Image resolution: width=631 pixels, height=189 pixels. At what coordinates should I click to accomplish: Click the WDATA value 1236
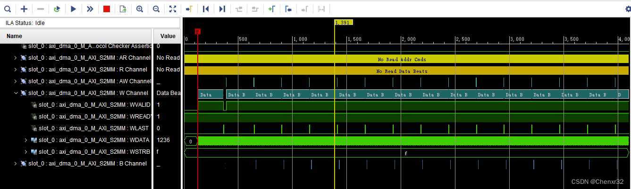164,140
